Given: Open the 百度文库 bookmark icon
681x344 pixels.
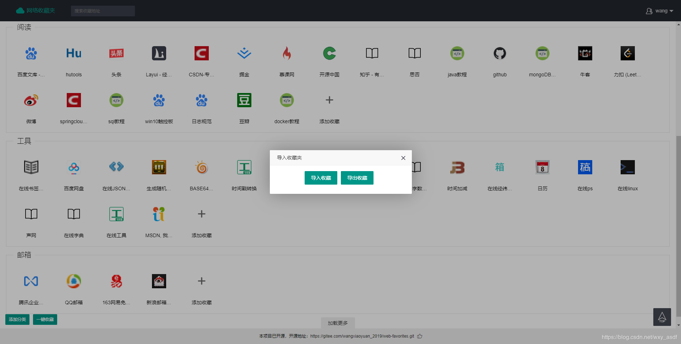Looking at the screenshot, I should pos(31,53).
